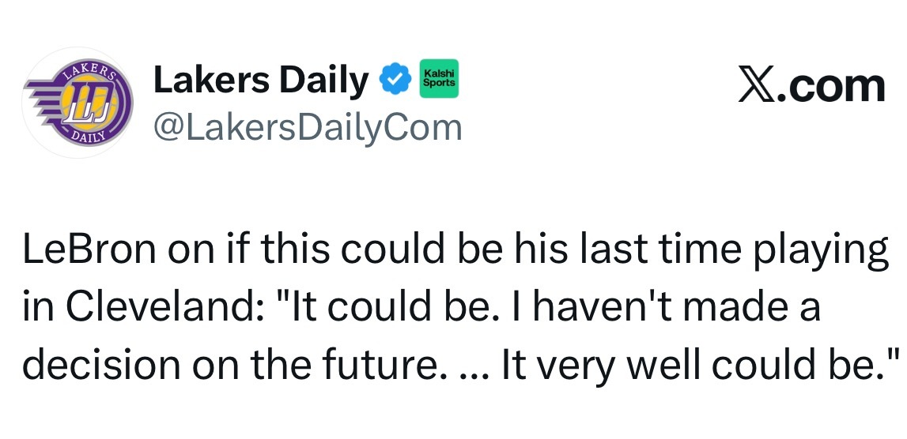Viewport: 907px width, 439px height.
Task: Click the Lakers Daily profile avatar
Action: coord(77,103)
